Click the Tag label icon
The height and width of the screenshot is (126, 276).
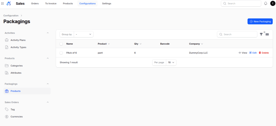[x=7, y=109]
